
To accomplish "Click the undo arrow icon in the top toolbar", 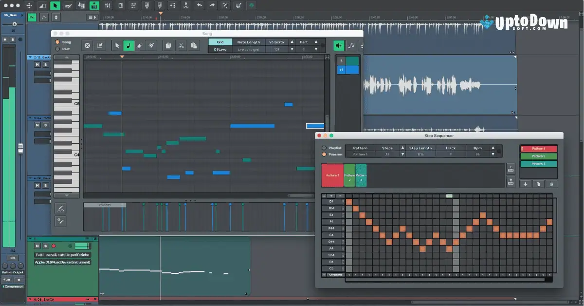I will pyautogui.click(x=200, y=6).
